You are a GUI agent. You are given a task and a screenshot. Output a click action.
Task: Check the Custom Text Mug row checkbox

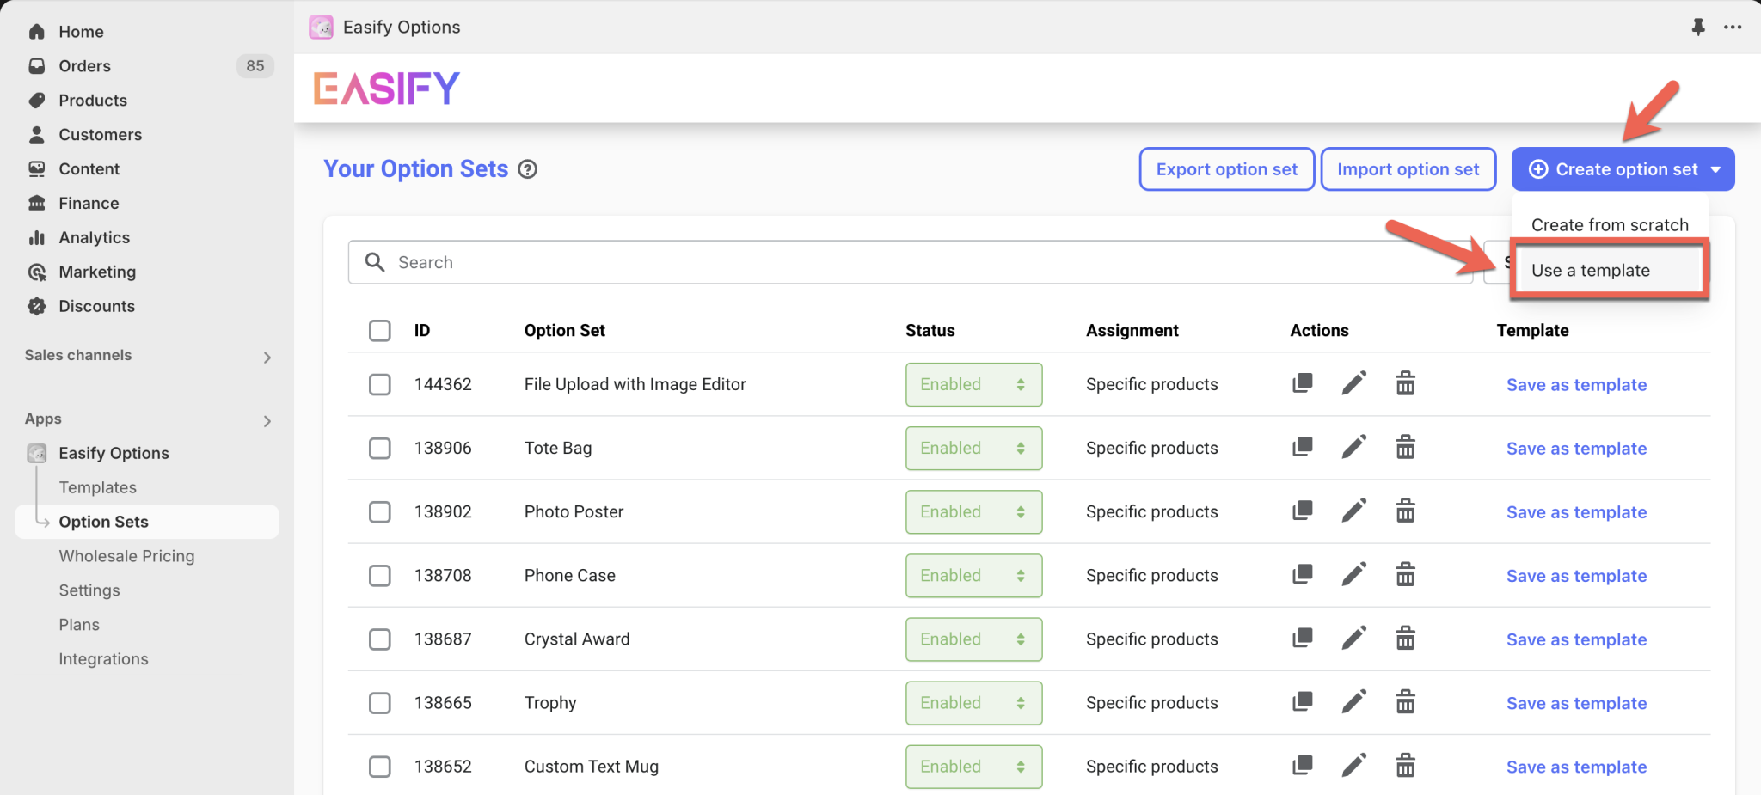pyautogui.click(x=379, y=766)
